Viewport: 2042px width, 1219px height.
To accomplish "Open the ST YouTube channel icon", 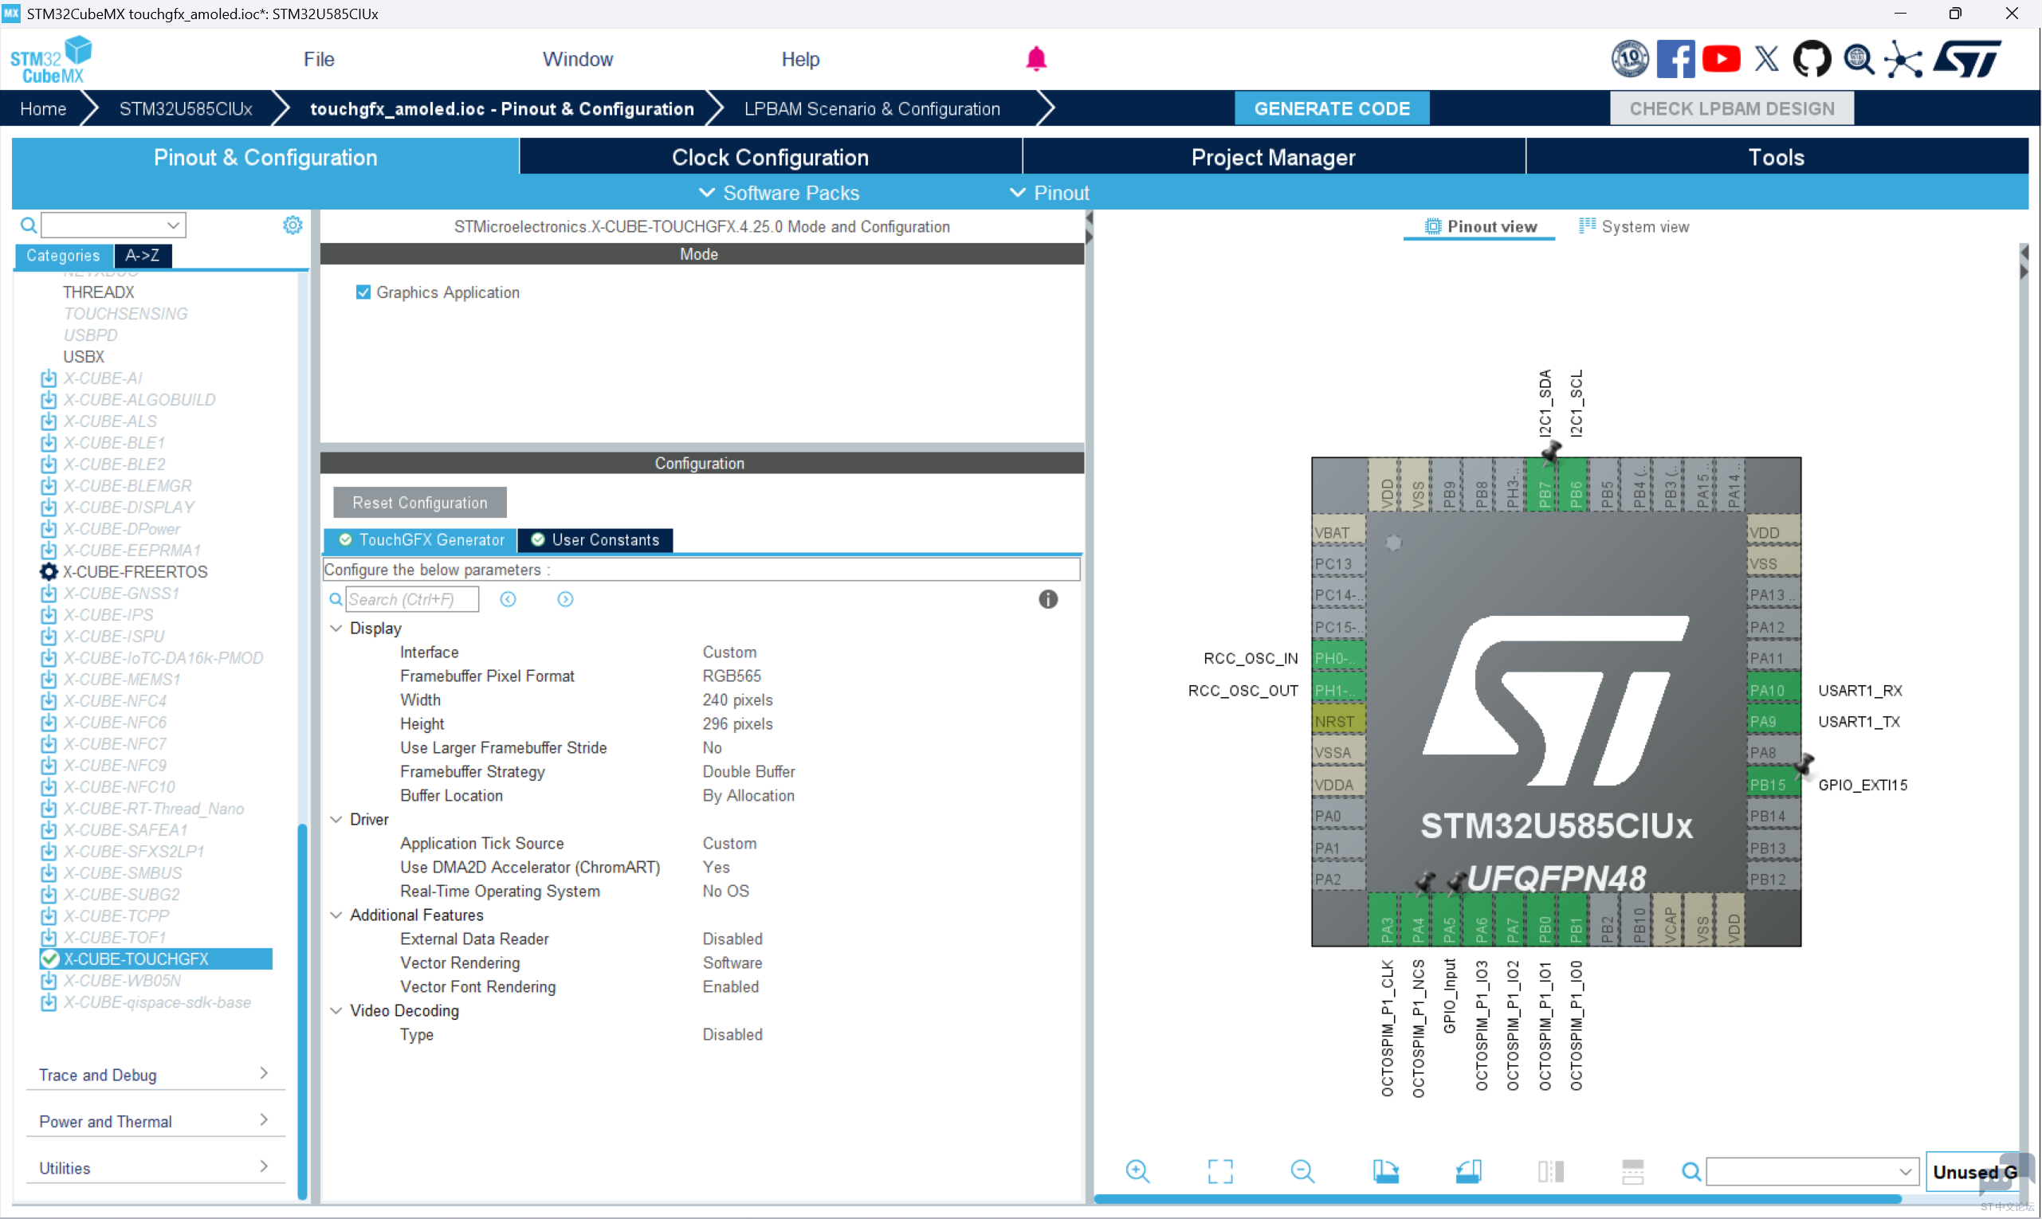I will click(1721, 59).
